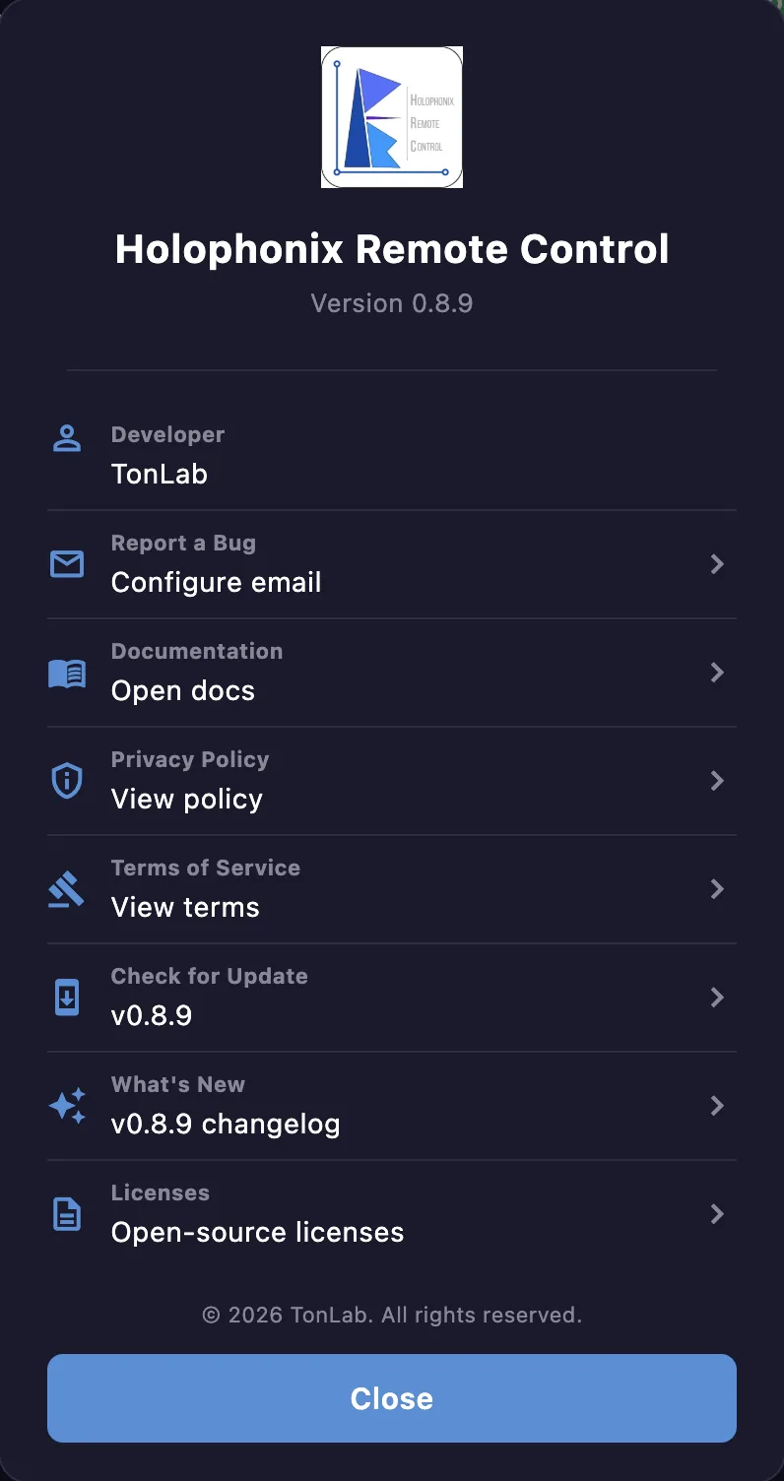
Task: Click the What's New sparkles icon
Action: point(67,1106)
